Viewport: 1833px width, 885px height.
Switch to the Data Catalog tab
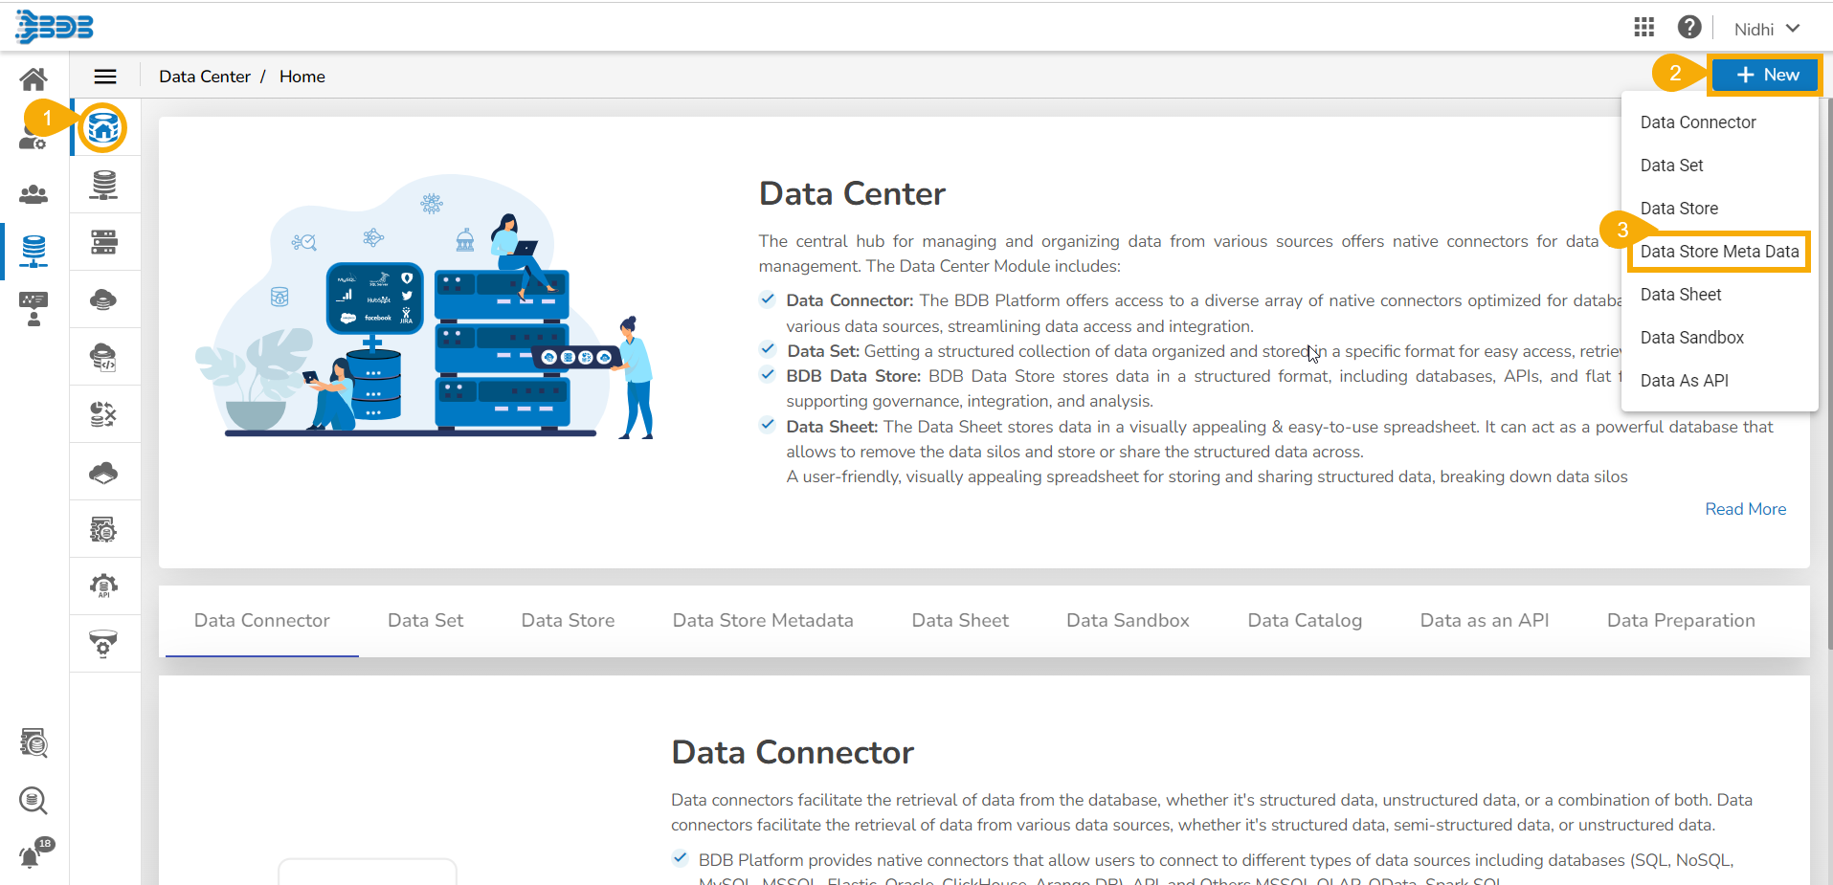coord(1305,621)
